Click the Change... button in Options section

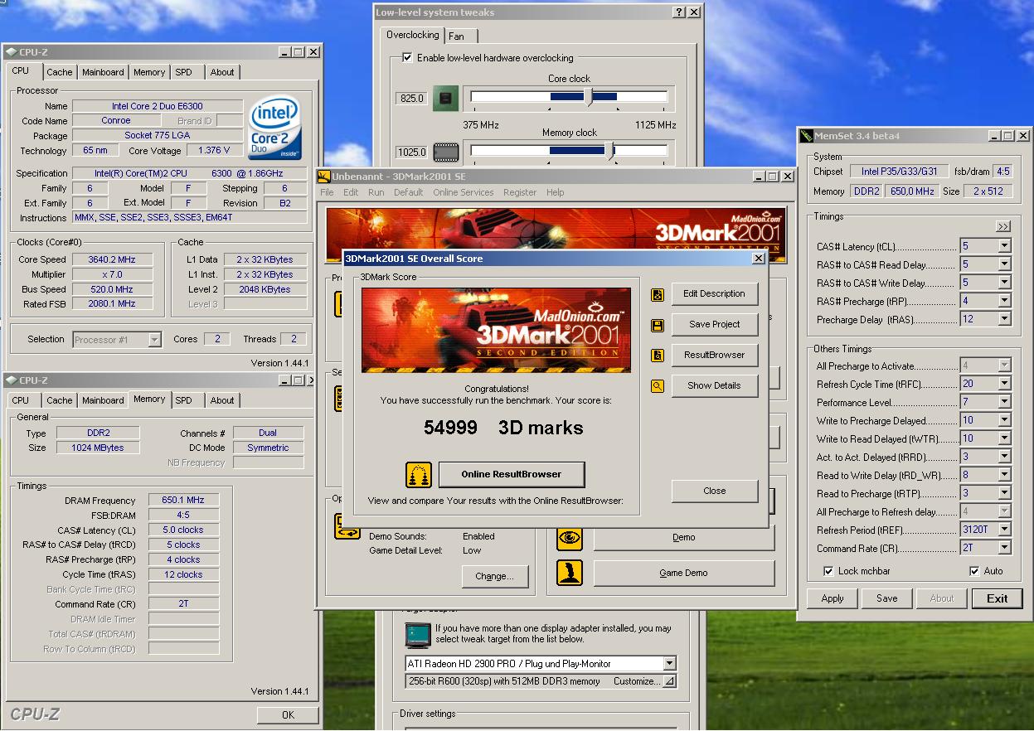(495, 576)
